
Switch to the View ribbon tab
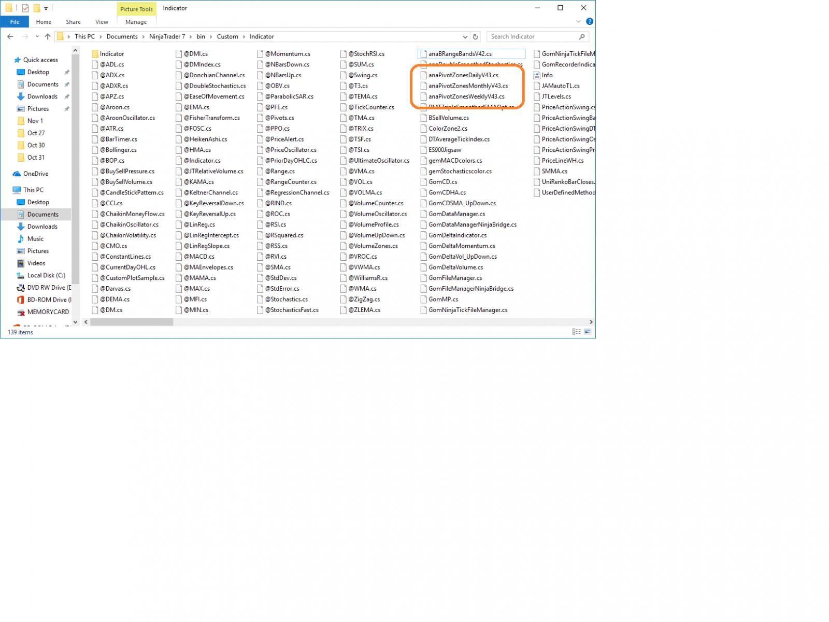tap(102, 22)
